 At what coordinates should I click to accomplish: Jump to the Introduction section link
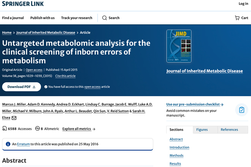[x=179, y=147]
